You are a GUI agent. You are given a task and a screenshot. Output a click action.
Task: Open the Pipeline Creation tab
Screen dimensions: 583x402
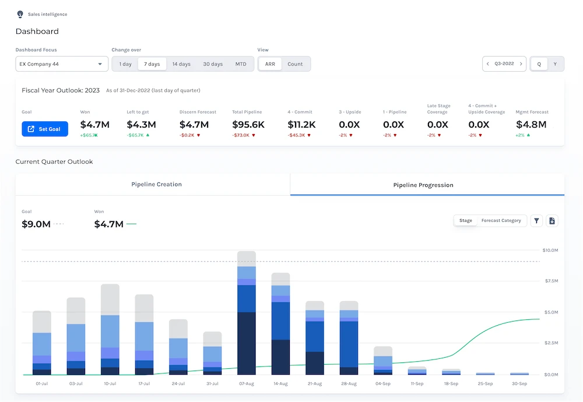click(156, 184)
